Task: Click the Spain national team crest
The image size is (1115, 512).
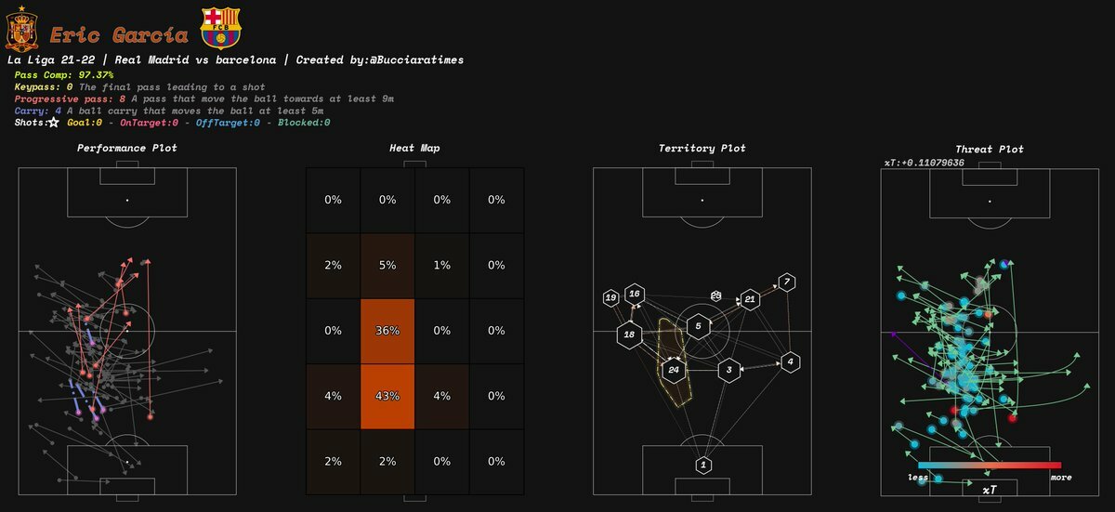Action: 21,27
